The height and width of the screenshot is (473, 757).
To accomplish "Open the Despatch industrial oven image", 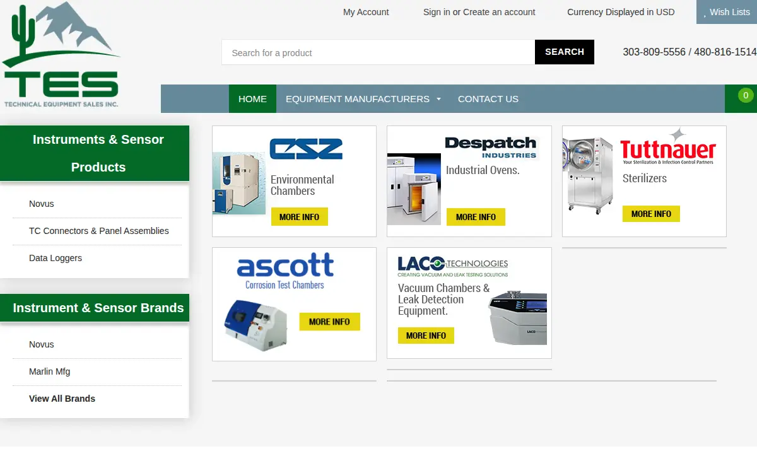I will point(414,189).
